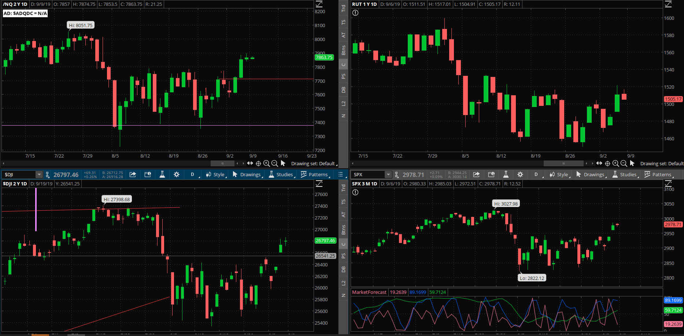
Task: Toggle the PS sidebar gadget on /NQ chart
Action: click(343, 76)
